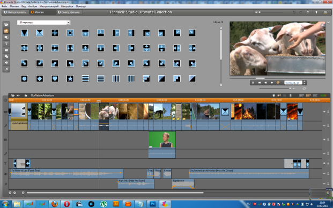333x208 pixels.
Task: Select the star-shaped transition
Action: [70, 79]
